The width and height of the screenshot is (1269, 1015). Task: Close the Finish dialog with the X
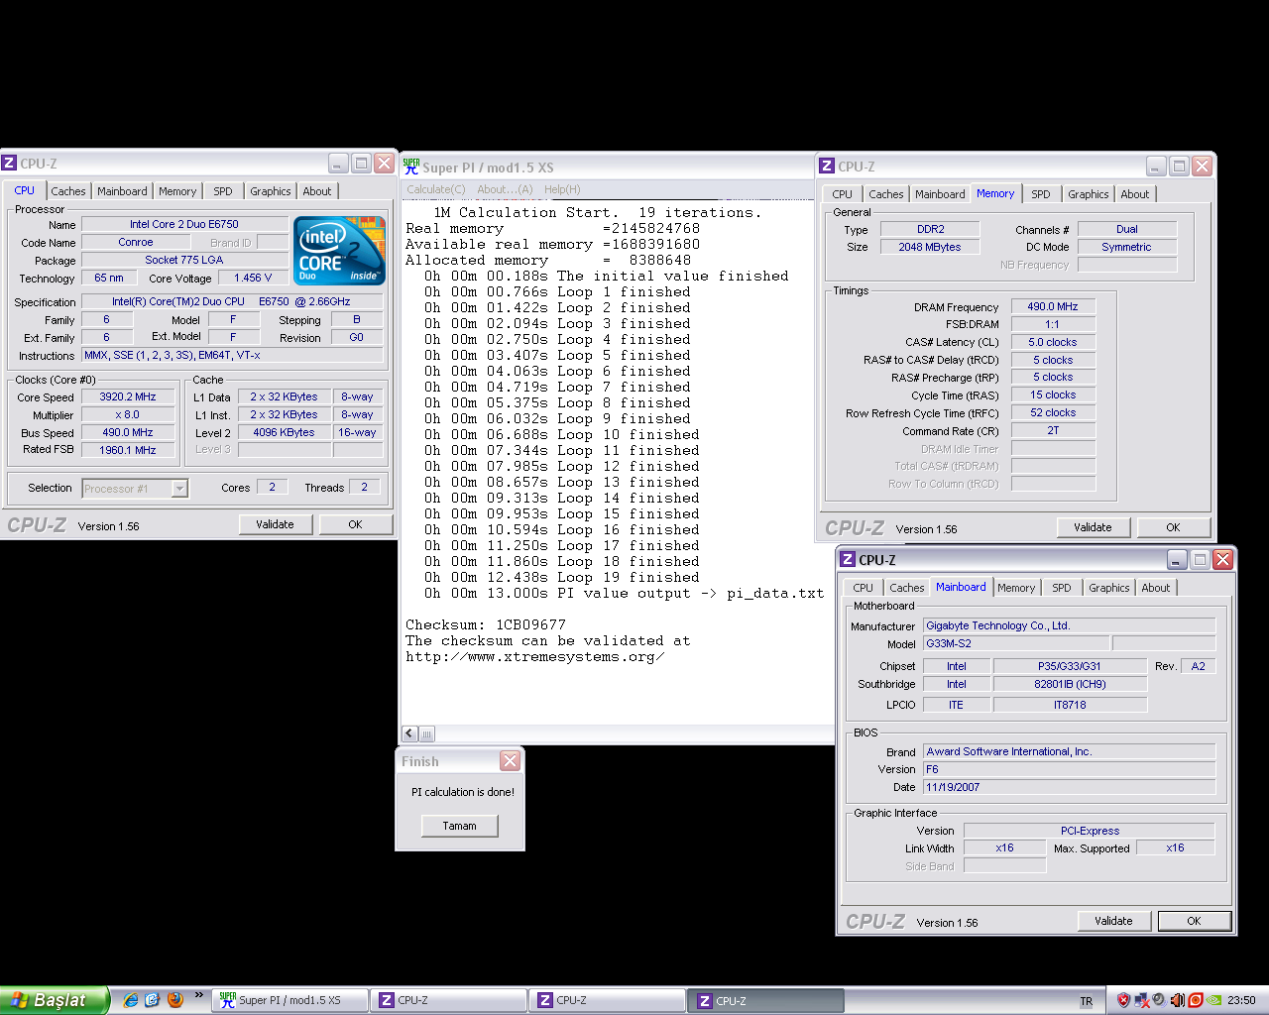click(x=510, y=761)
